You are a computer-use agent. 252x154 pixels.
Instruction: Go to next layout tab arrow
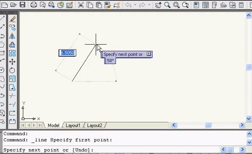coord(34,125)
